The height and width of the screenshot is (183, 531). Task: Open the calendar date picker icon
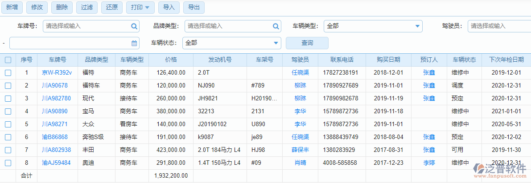click(134, 43)
